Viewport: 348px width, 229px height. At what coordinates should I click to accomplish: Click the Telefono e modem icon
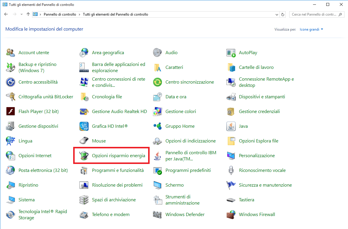point(84,214)
